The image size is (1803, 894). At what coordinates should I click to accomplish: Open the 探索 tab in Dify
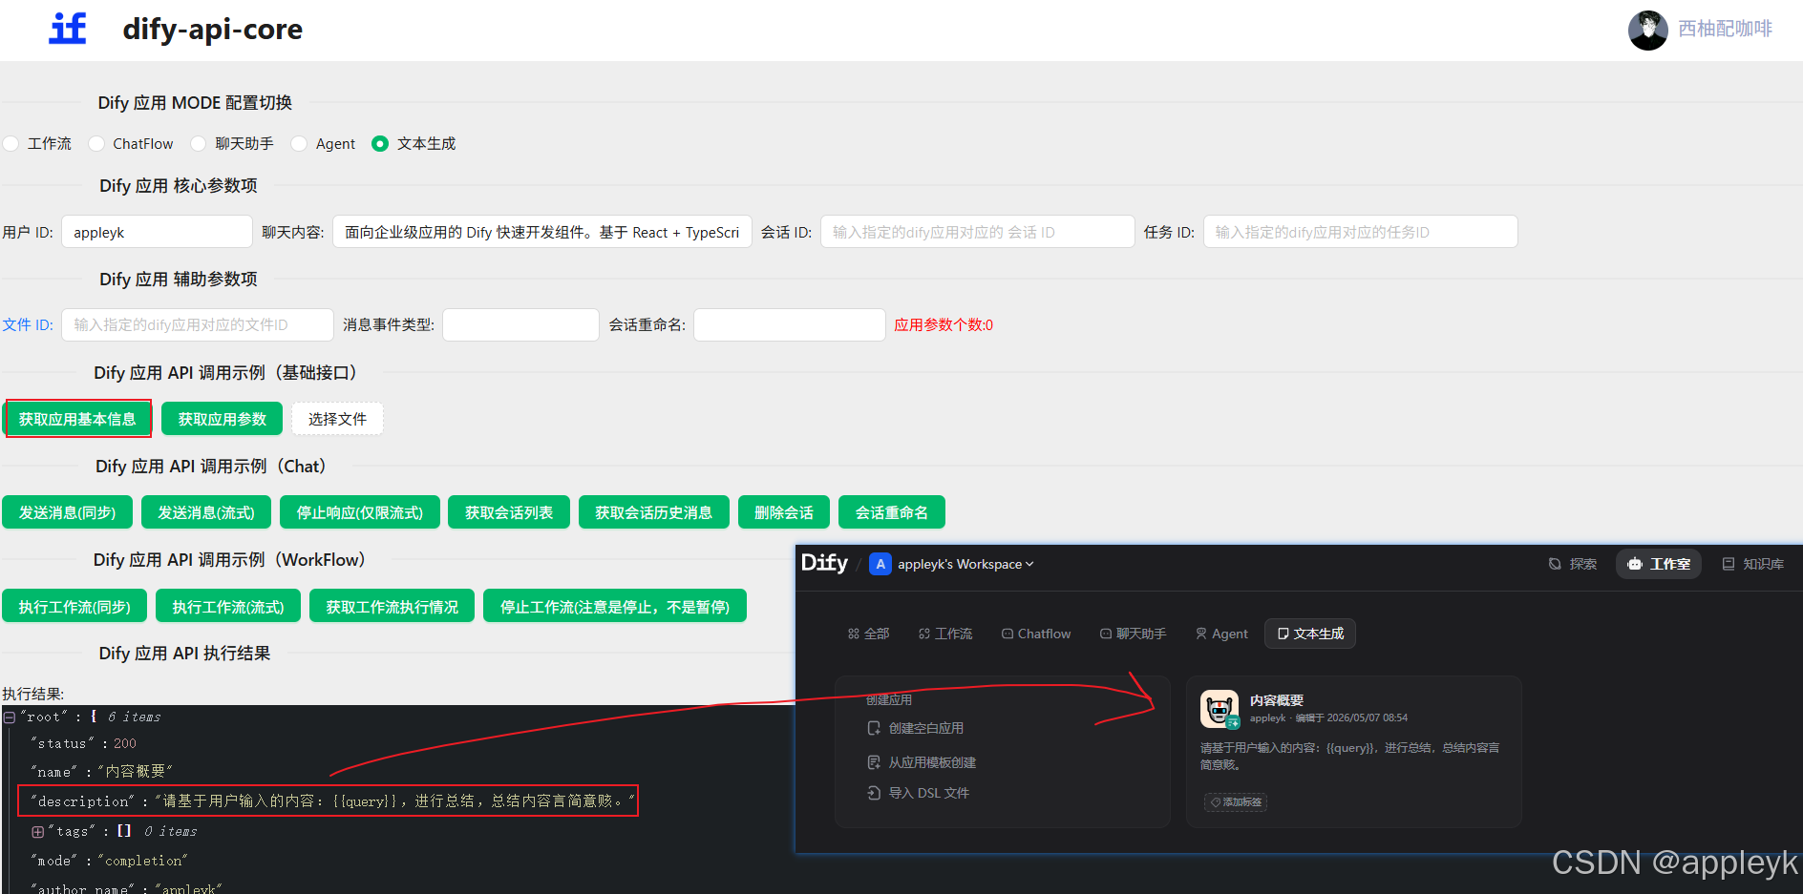[1573, 564]
